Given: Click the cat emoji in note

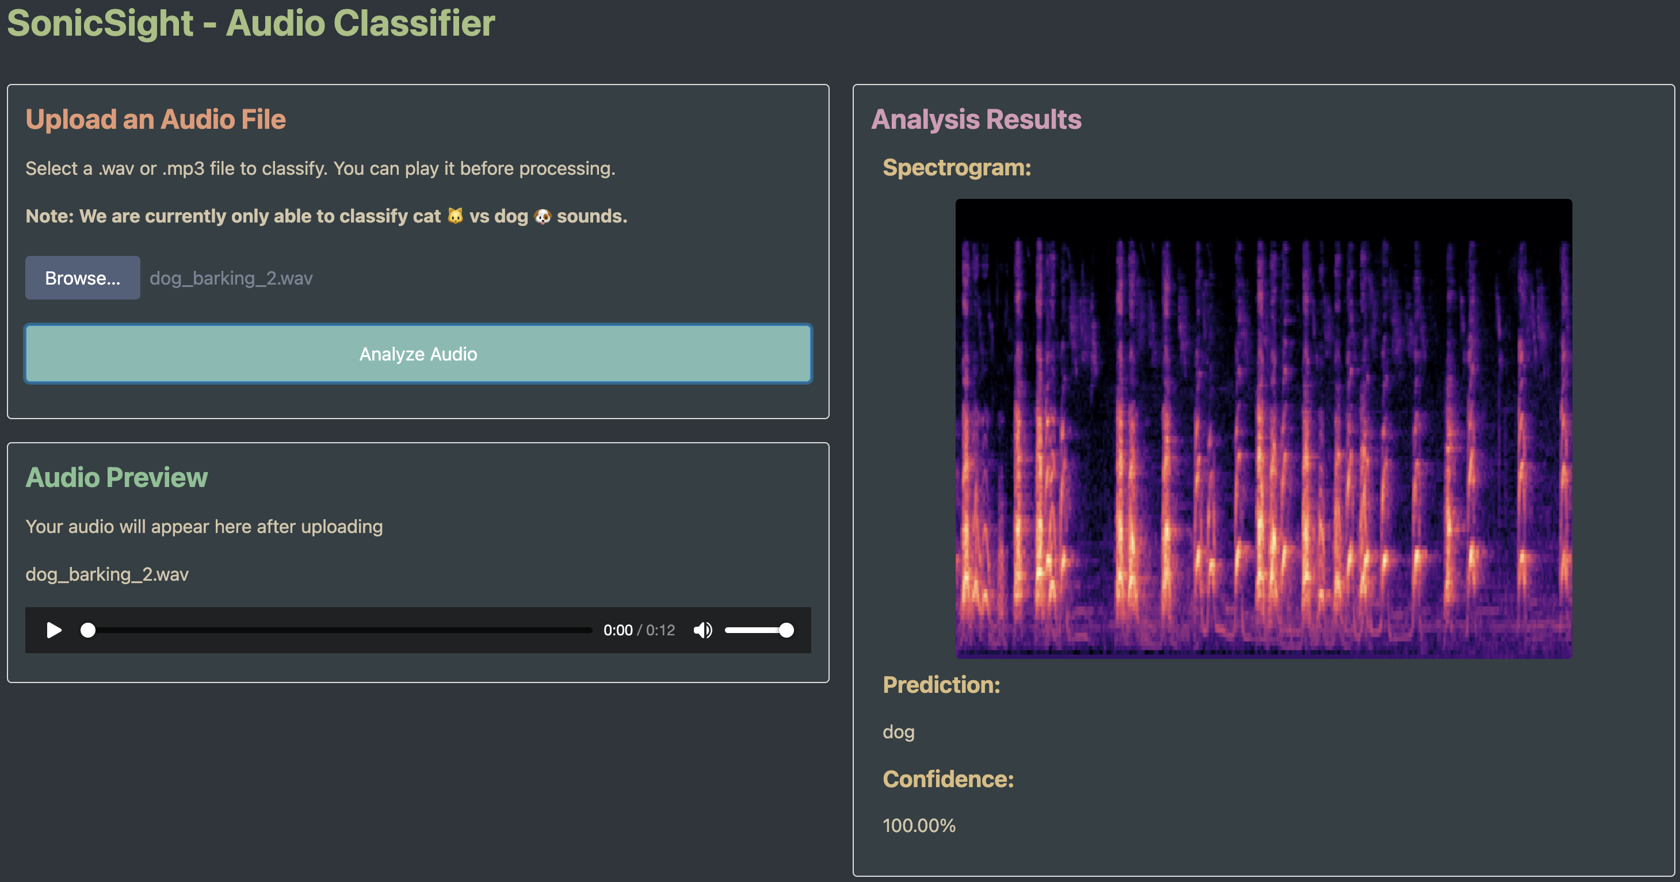Looking at the screenshot, I should click(x=455, y=216).
